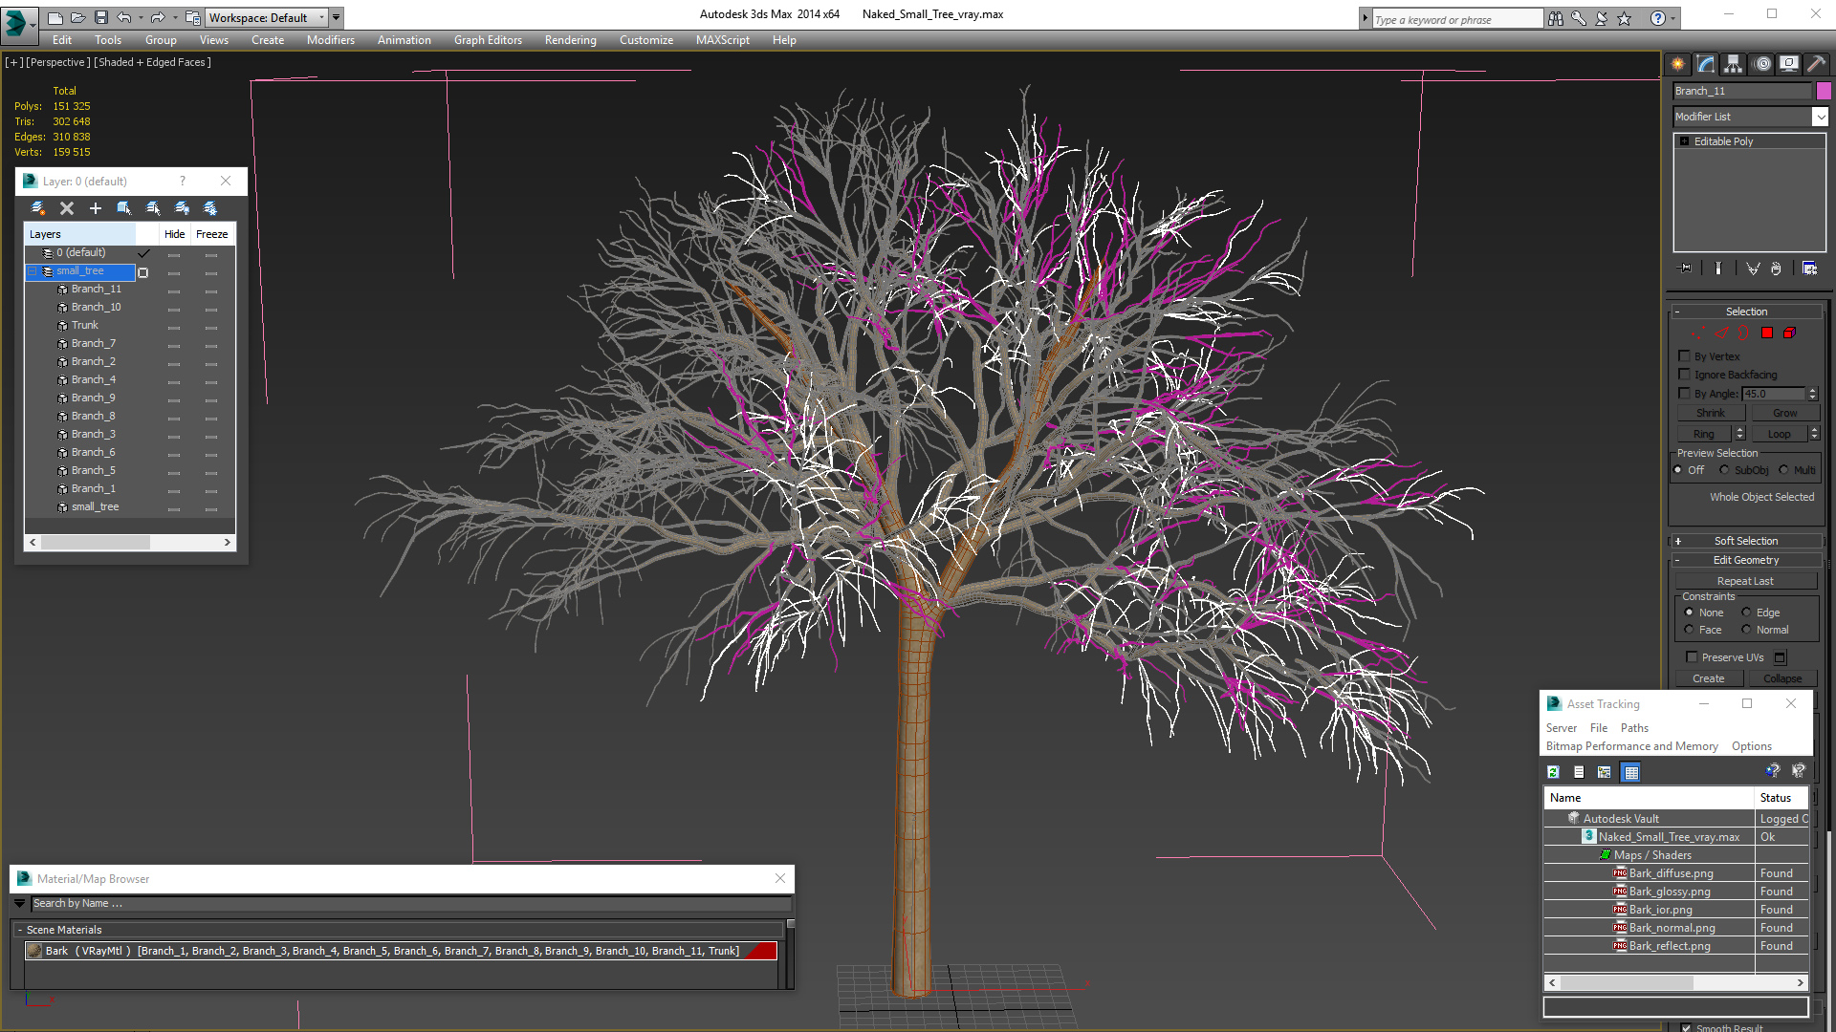Click Delete layer X icon in Layer dialog
The width and height of the screenshot is (1836, 1032).
(67, 208)
